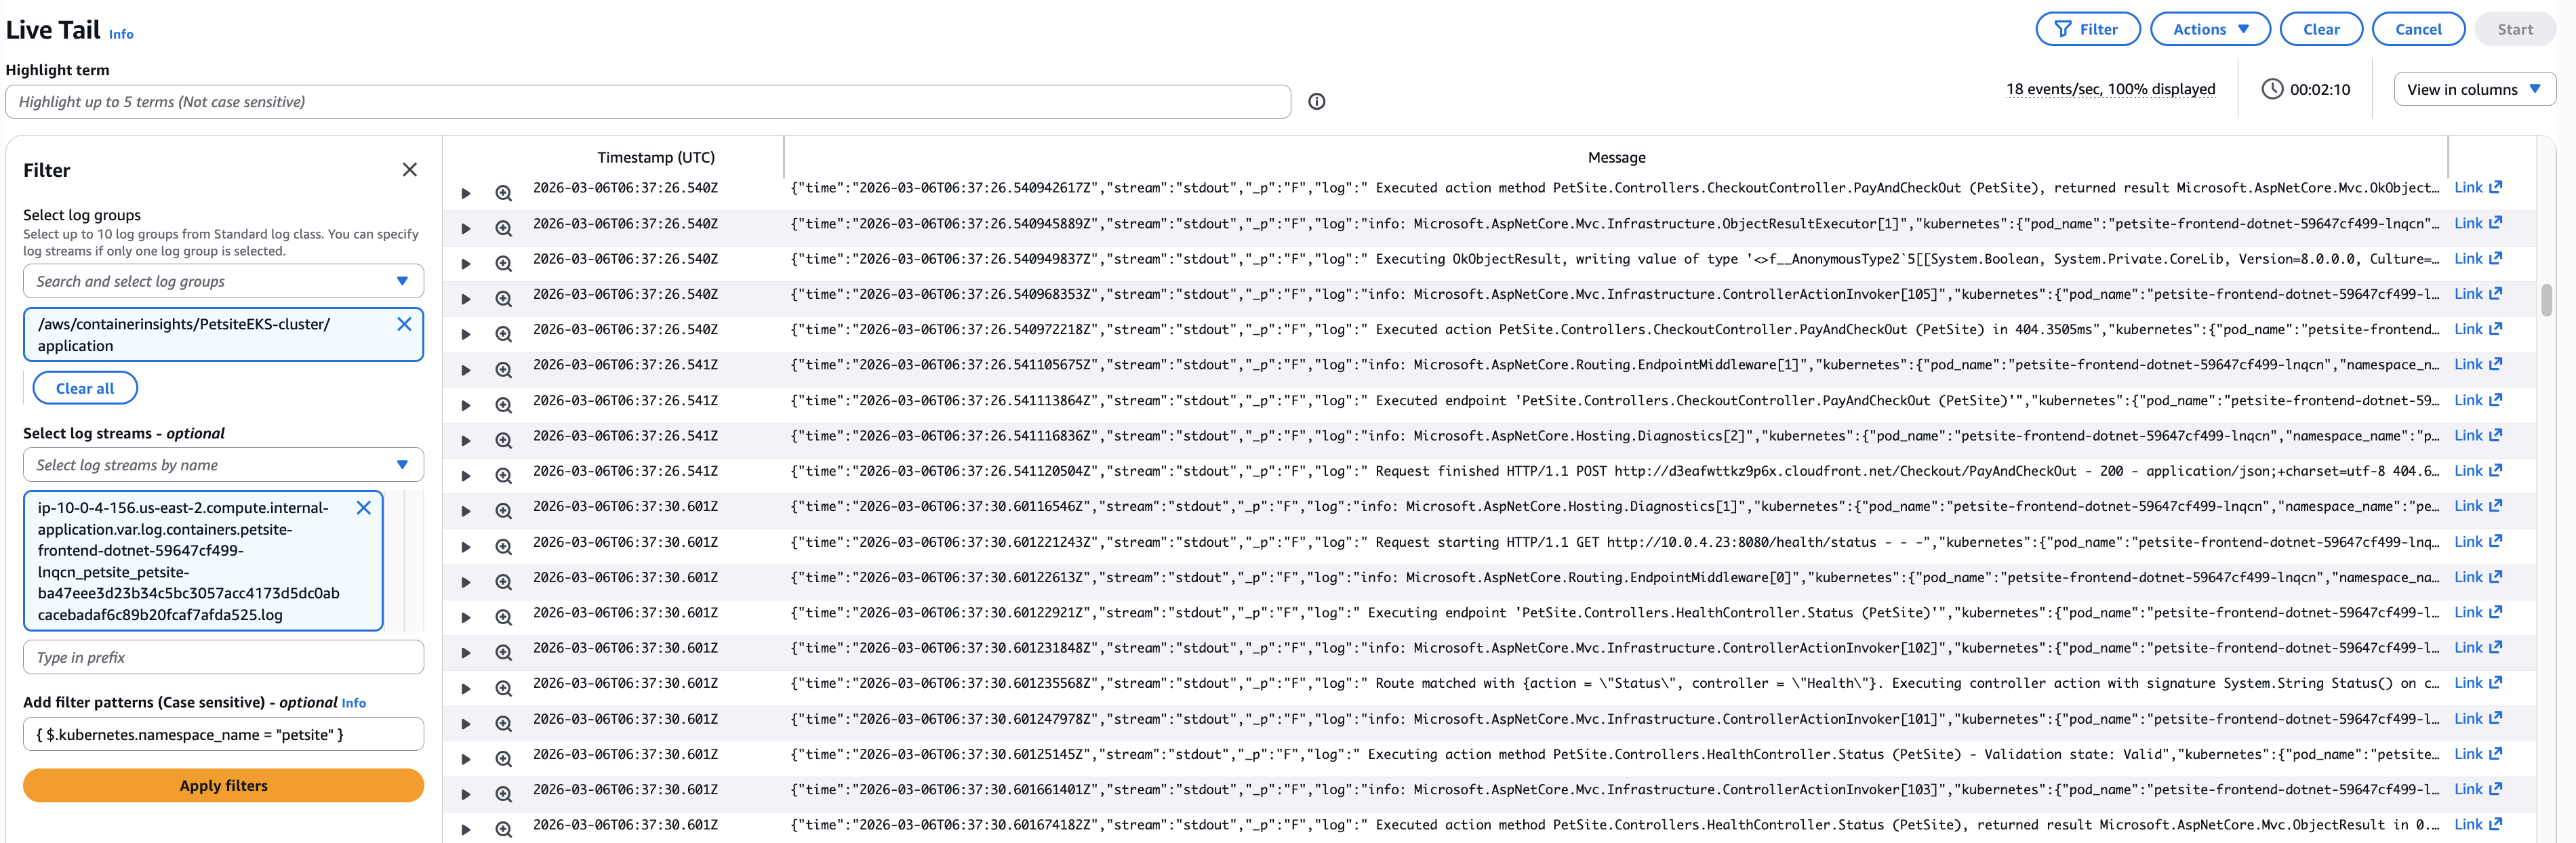2576x843 pixels.
Task: Zoom into Executed action in 404.3505ms row
Action: click(x=503, y=334)
